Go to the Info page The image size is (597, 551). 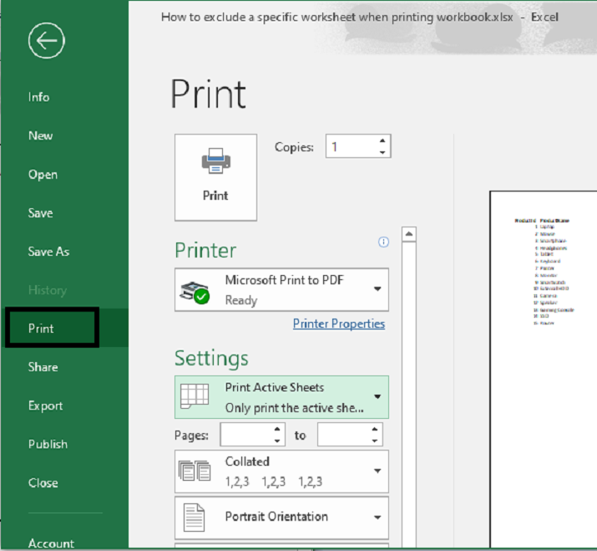click(x=38, y=97)
